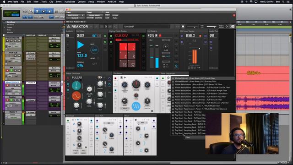Open the Setup menu
The height and width of the screenshot is (165, 293).
(x=91, y=2)
